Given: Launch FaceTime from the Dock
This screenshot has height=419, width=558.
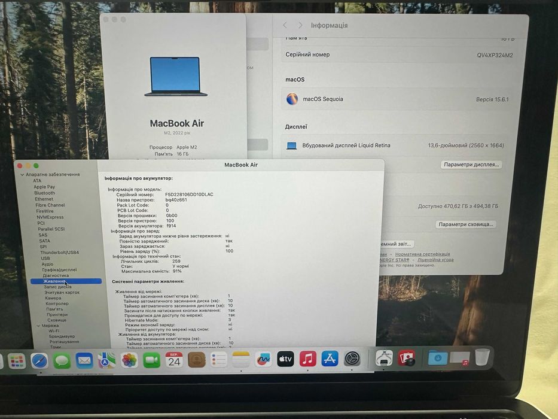Looking at the screenshot, I should coord(151,360).
